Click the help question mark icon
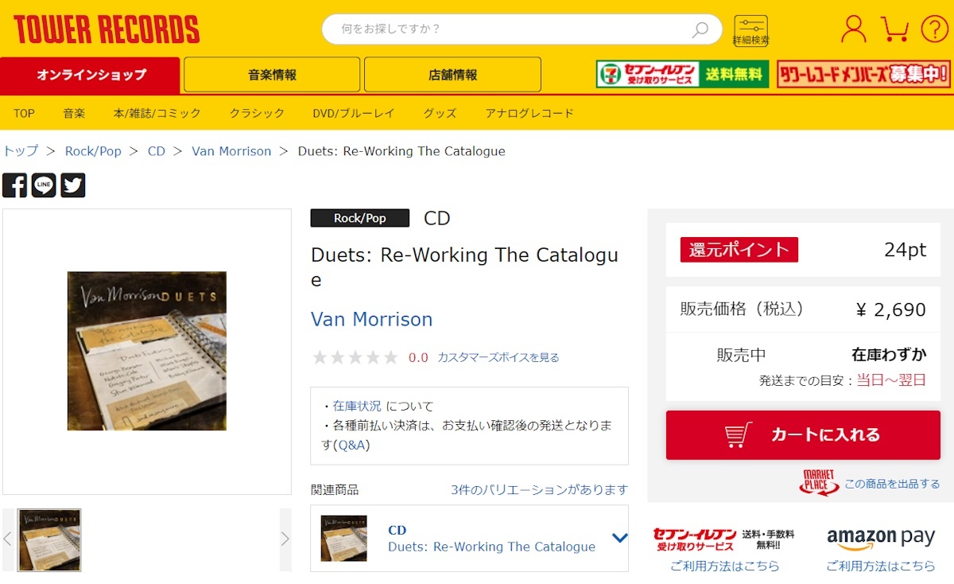Image resolution: width=954 pixels, height=584 pixels. (934, 29)
